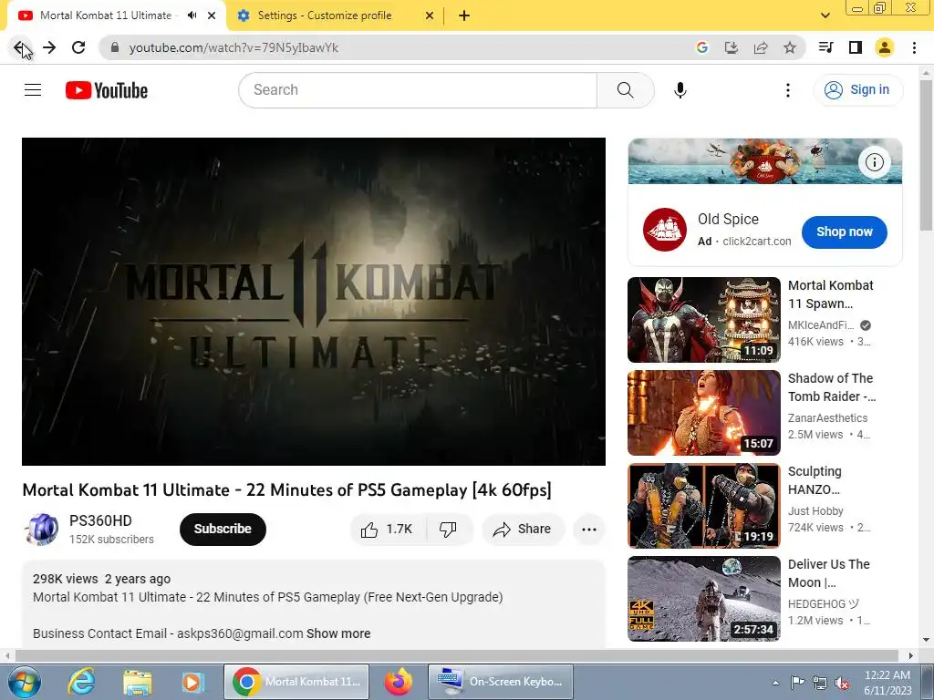Open the taskbar clock showing 12:22 AM
Image resolution: width=934 pixels, height=700 pixels.
(x=887, y=683)
